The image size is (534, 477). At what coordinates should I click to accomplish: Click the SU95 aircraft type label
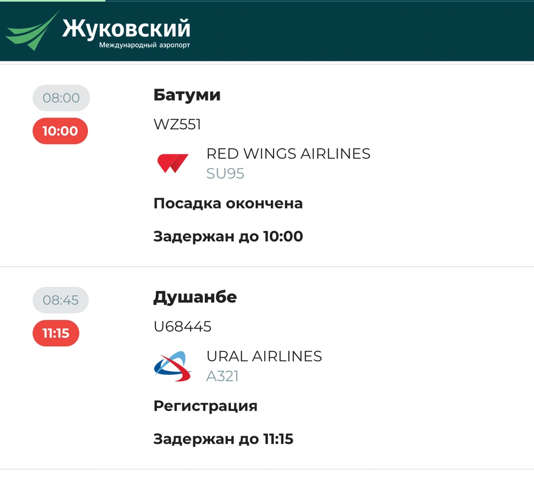[225, 173]
